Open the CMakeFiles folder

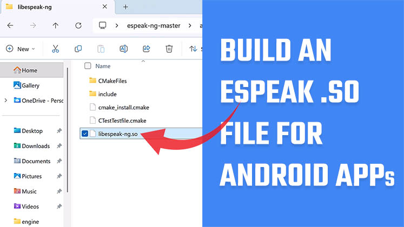pos(112,81)
